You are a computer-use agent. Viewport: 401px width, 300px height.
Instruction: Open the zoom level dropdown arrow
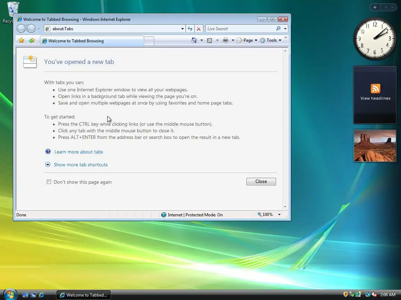[279, 215]
